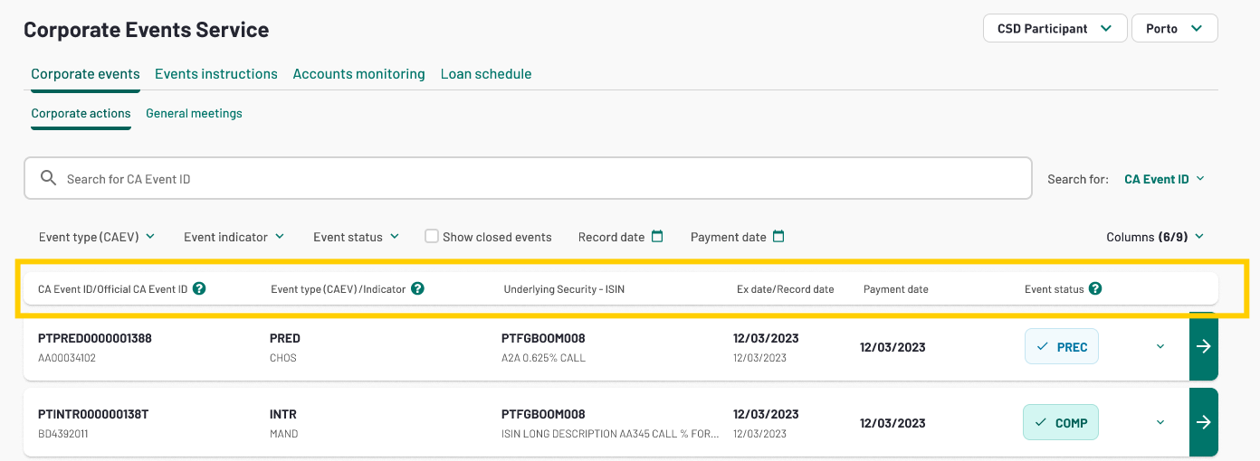
Task: Click help icon beside Event status header
Action: pos(1095,289)
